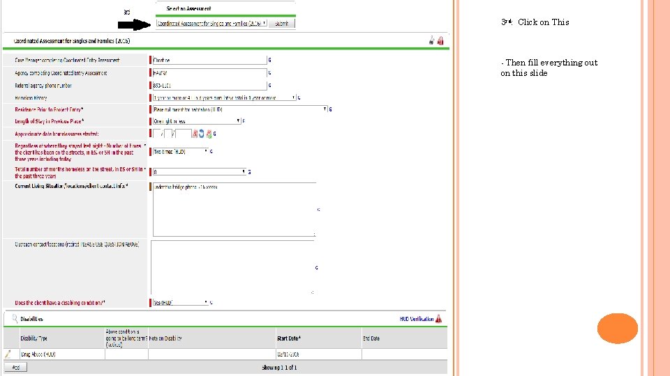This screenshot has width=670, height=376.
Task: Click the G icon beside the date icons
Action: 214,134
